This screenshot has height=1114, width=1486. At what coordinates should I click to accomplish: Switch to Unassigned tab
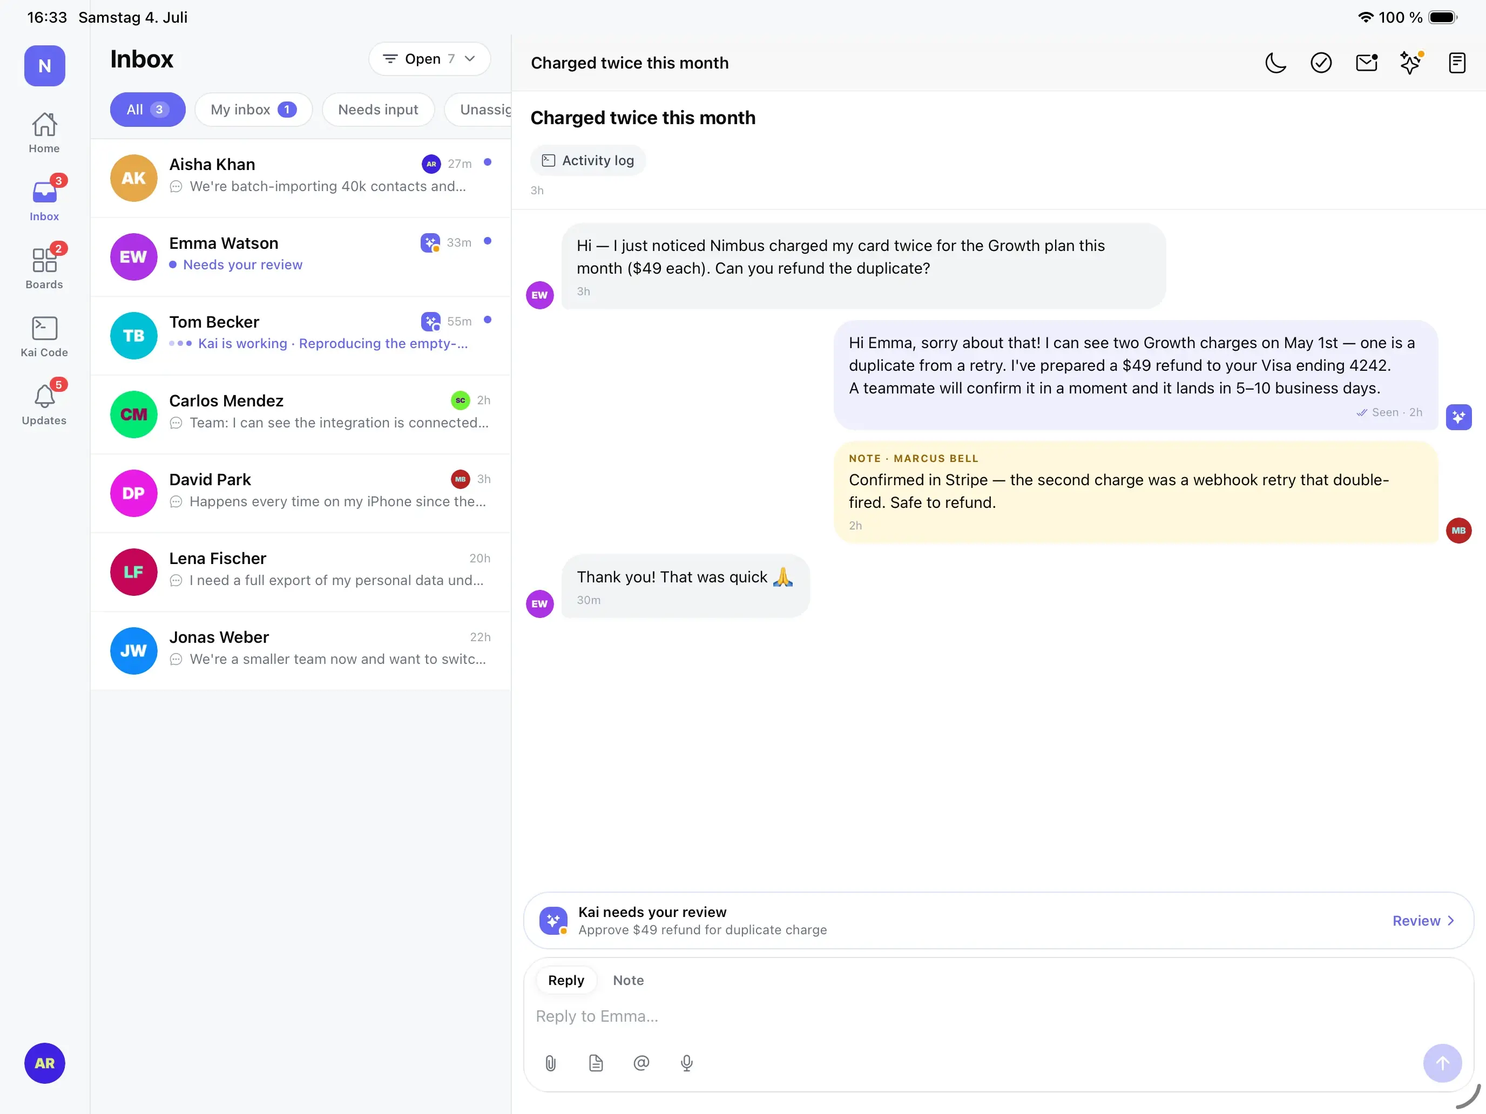[478, 110]
